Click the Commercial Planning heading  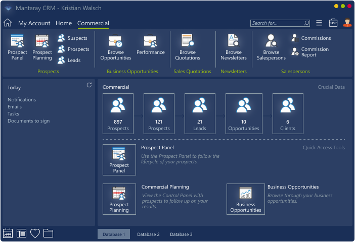165,187
